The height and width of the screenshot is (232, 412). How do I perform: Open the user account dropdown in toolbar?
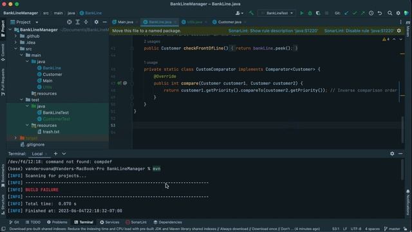239,13
